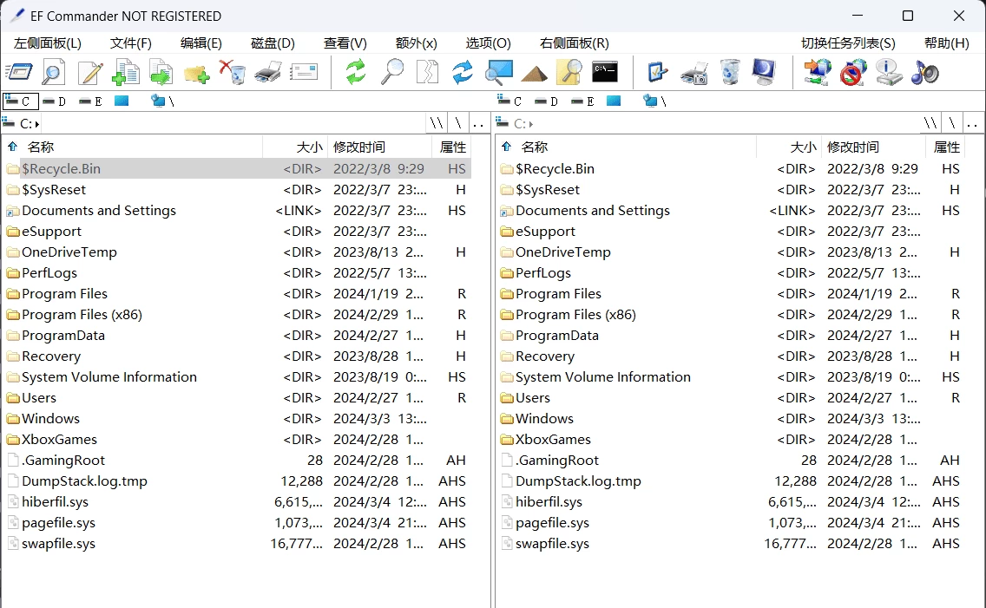986x608 pixels.
Task: Open the 选项(O) menu
Action: click(x=487, y=42)
